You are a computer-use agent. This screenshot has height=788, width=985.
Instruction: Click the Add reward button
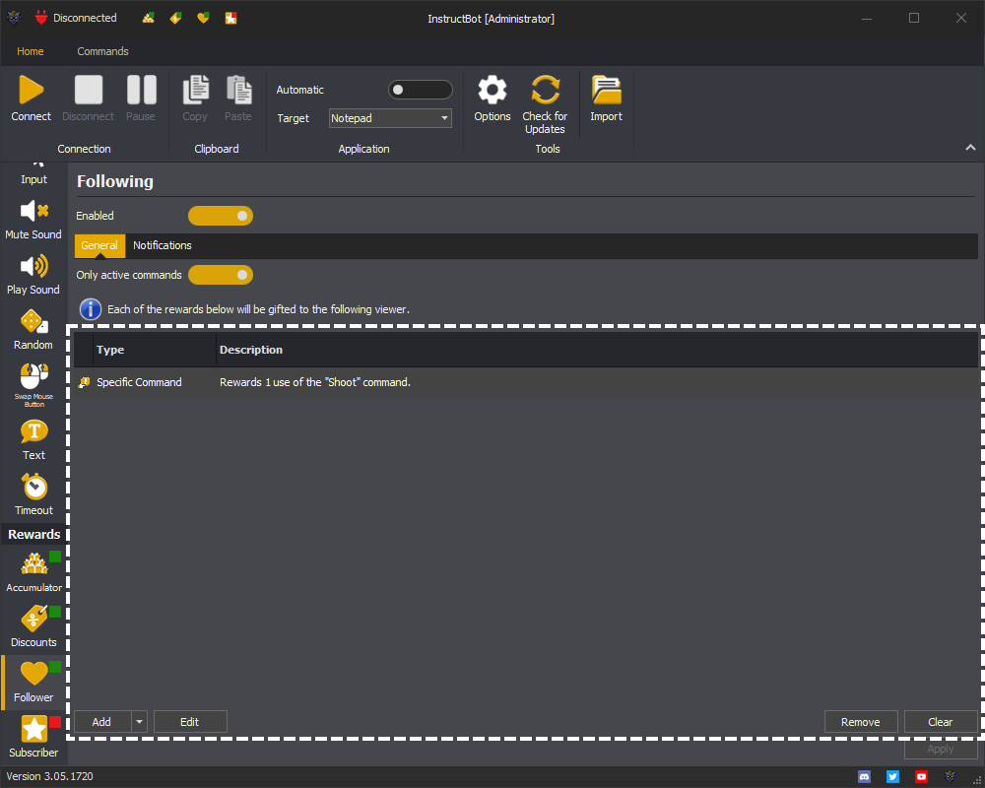102,722
